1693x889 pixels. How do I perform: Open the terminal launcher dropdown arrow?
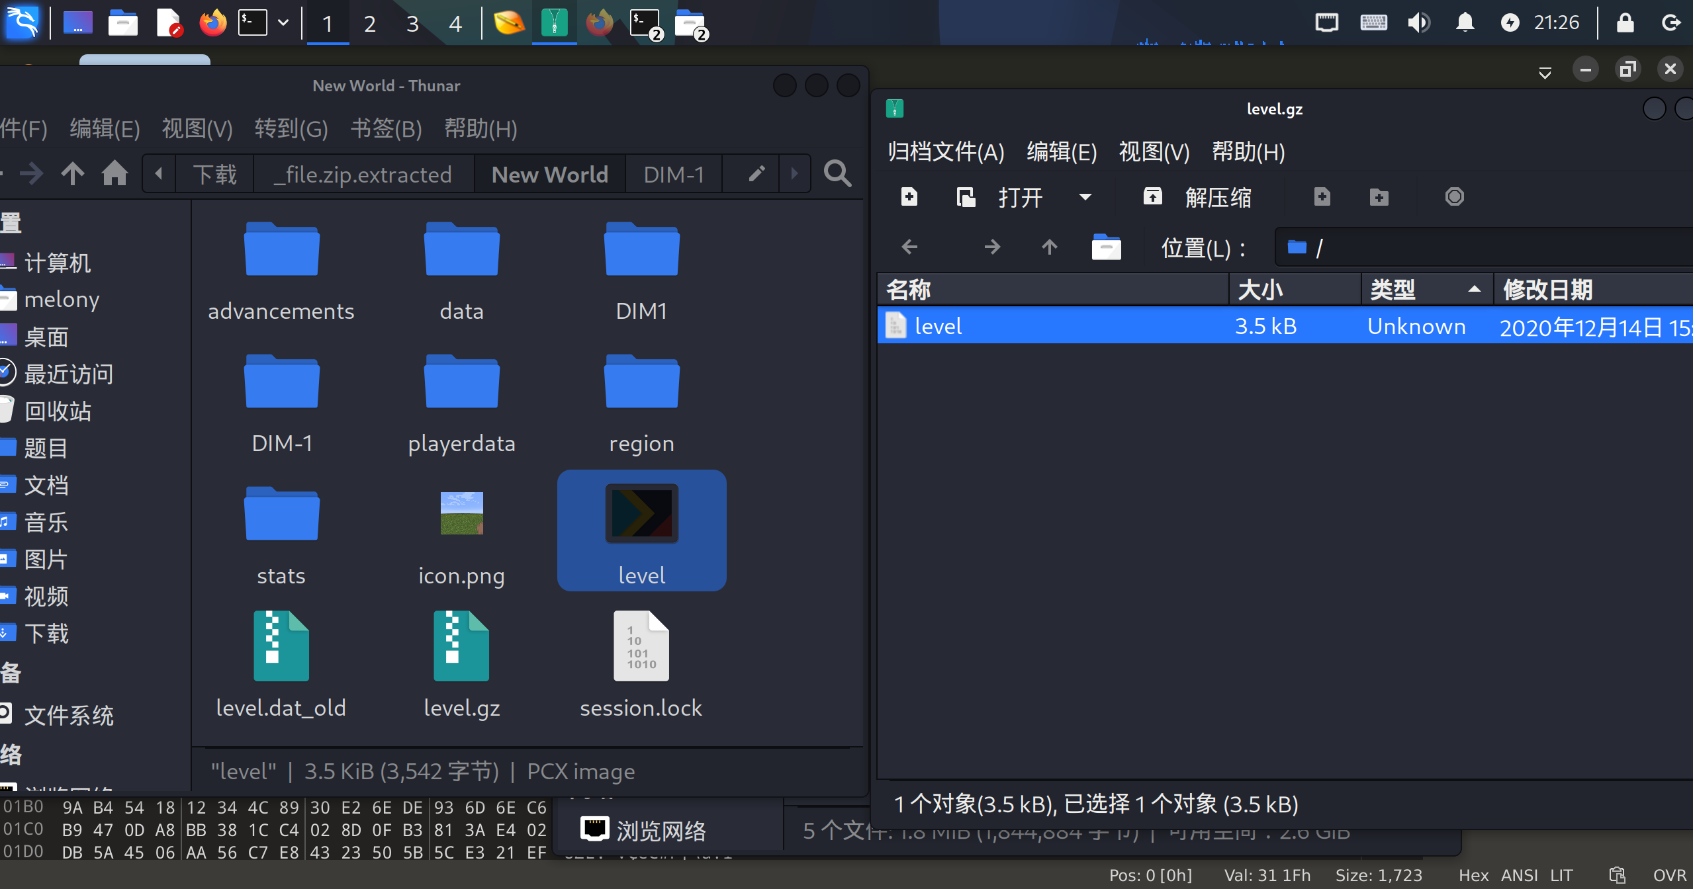point(283,23)
